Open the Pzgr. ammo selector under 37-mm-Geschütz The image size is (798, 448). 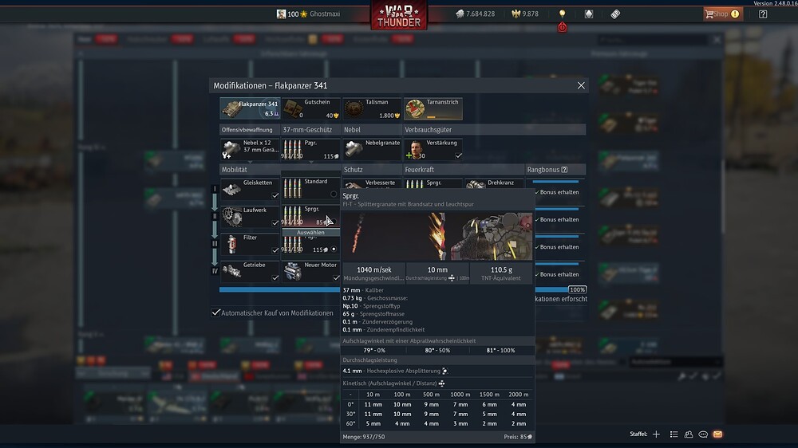pyautogui.click(x=311, y=149)
